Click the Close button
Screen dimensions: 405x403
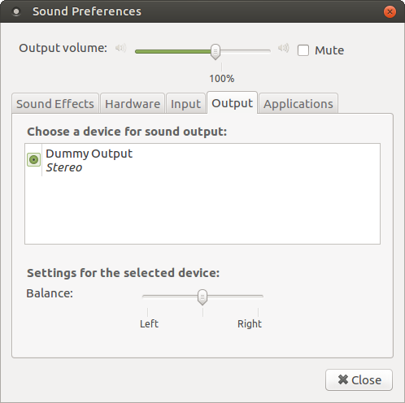click(359, 379)
